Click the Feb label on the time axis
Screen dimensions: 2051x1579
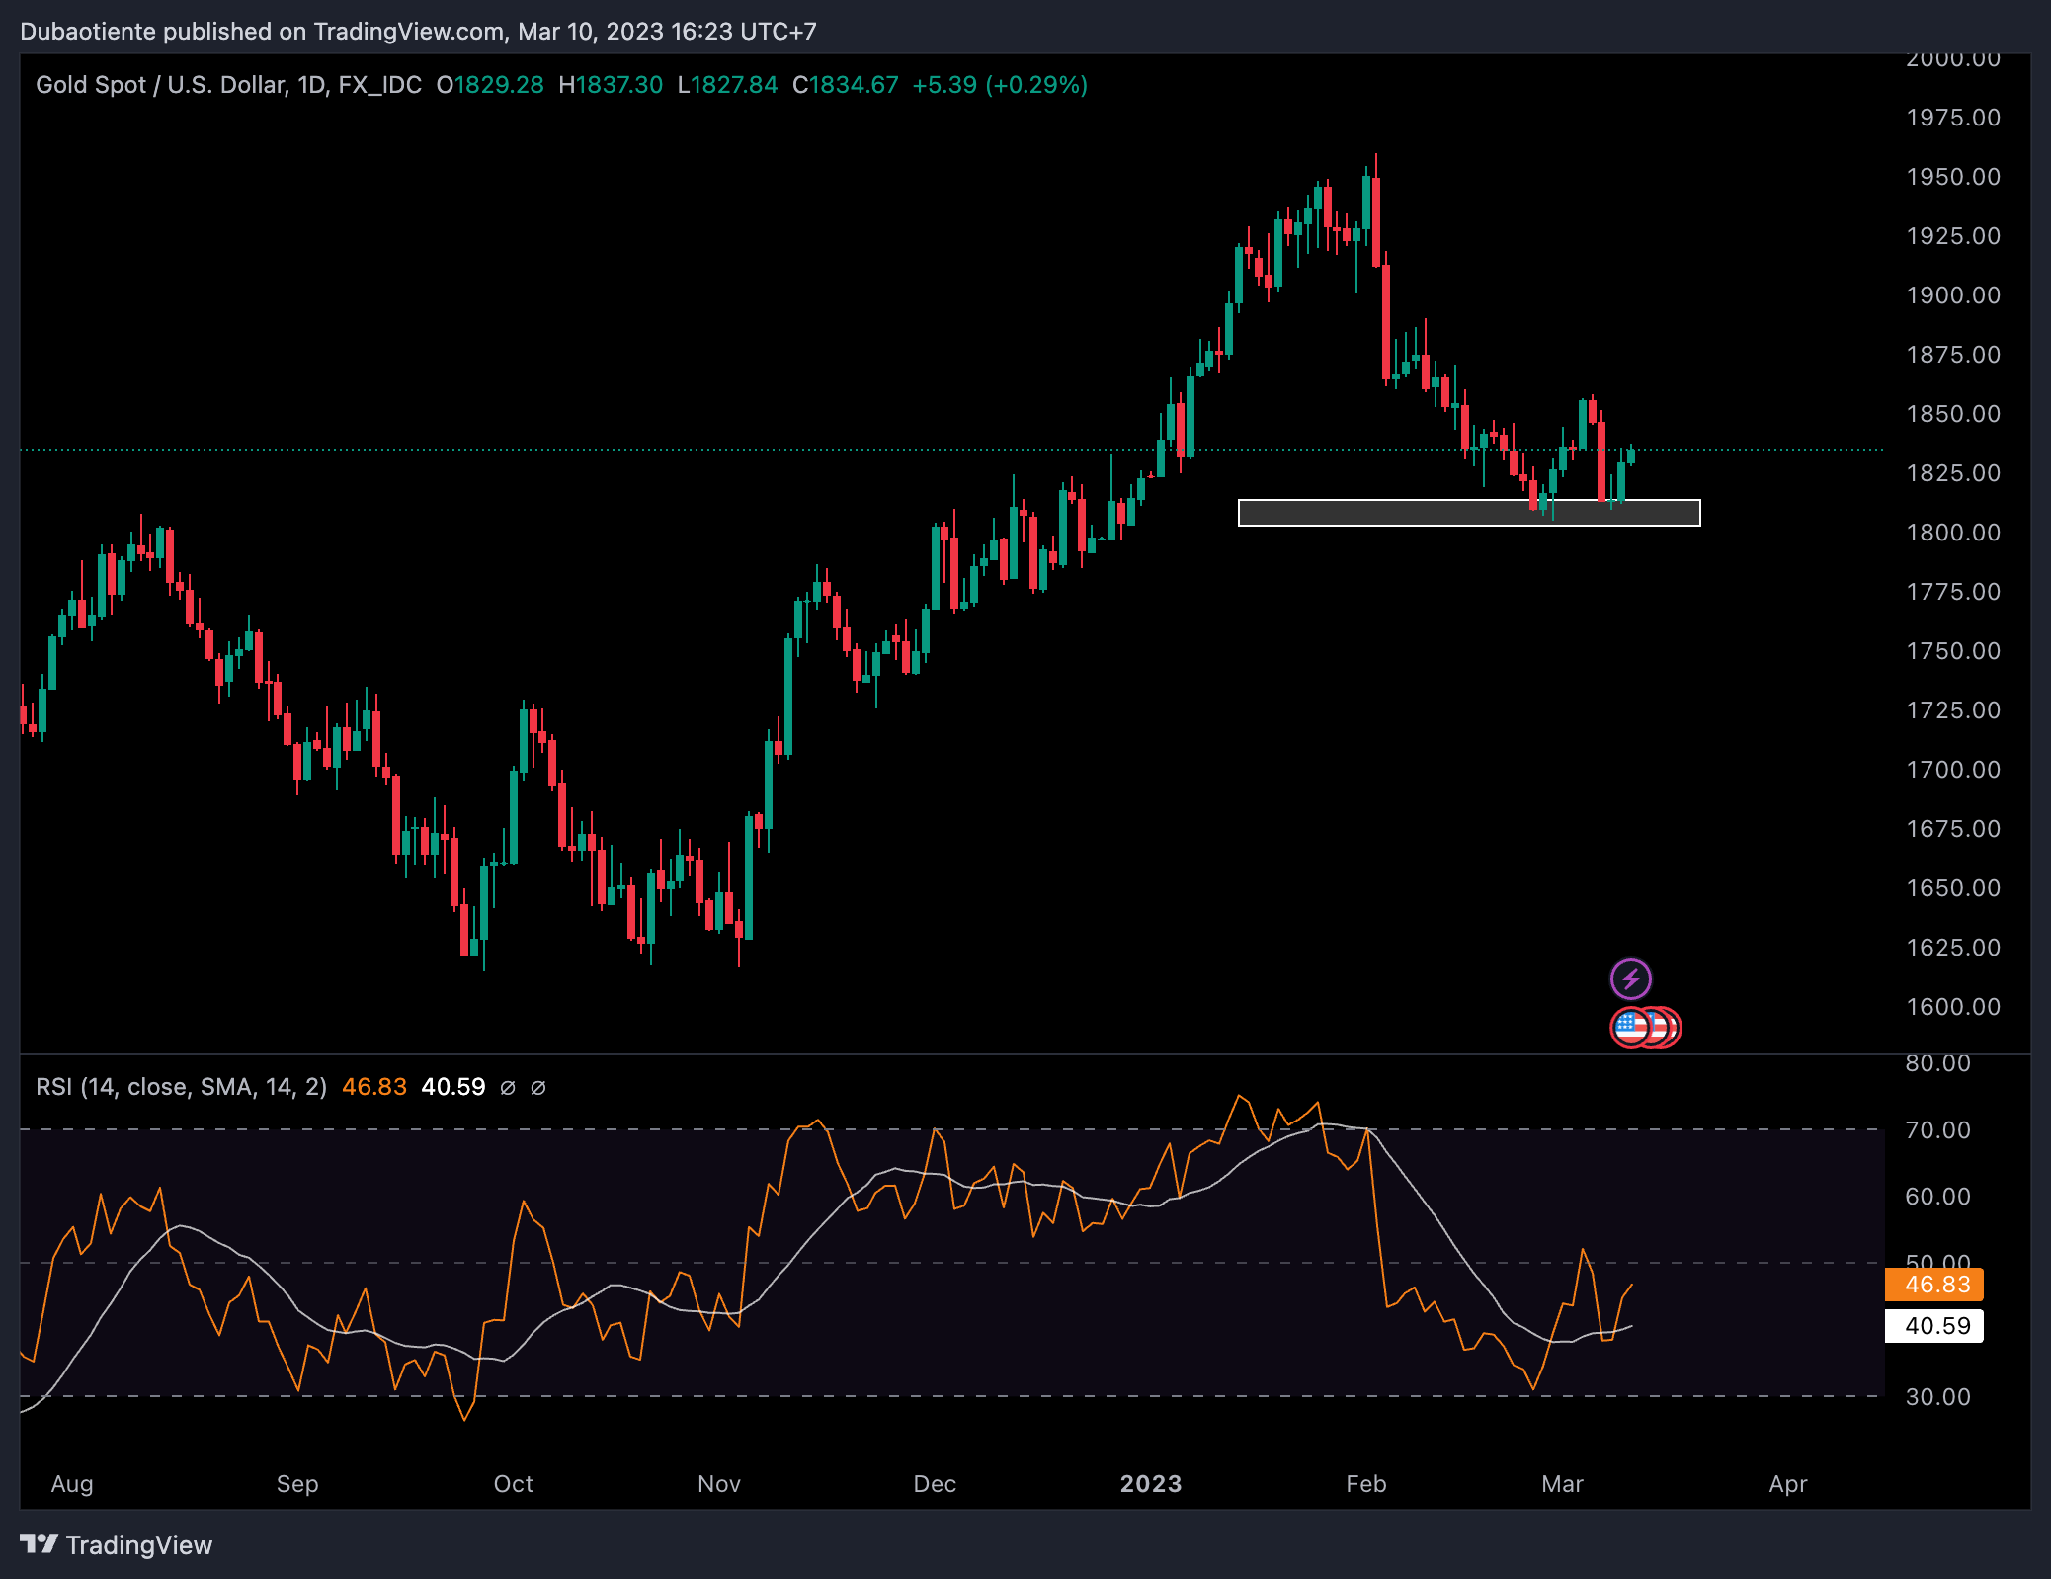pyautogui.click(x=1366, y=1484)
